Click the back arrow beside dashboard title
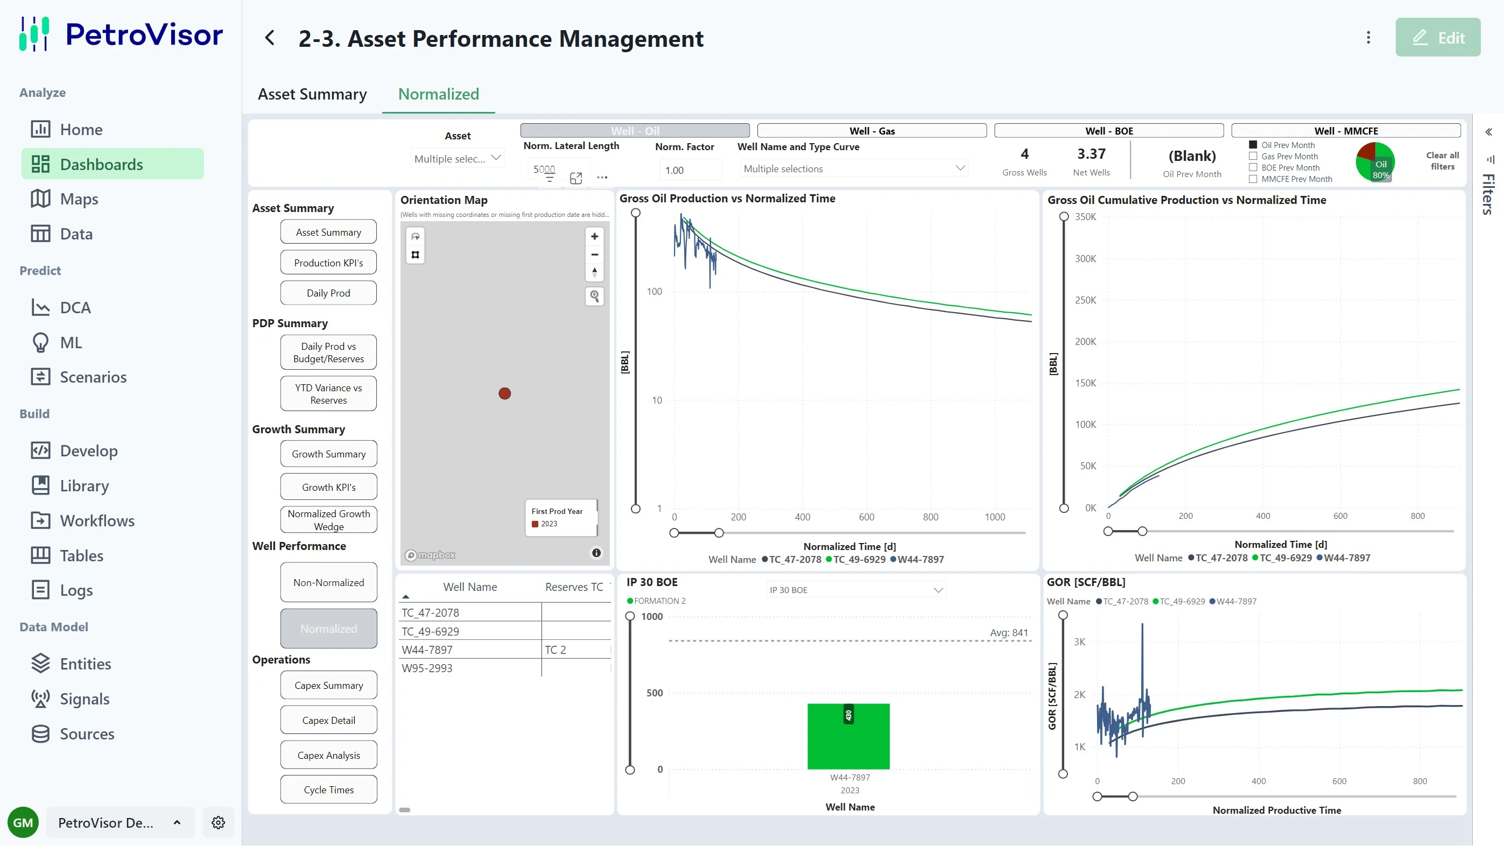 click(x=270, y=39)
